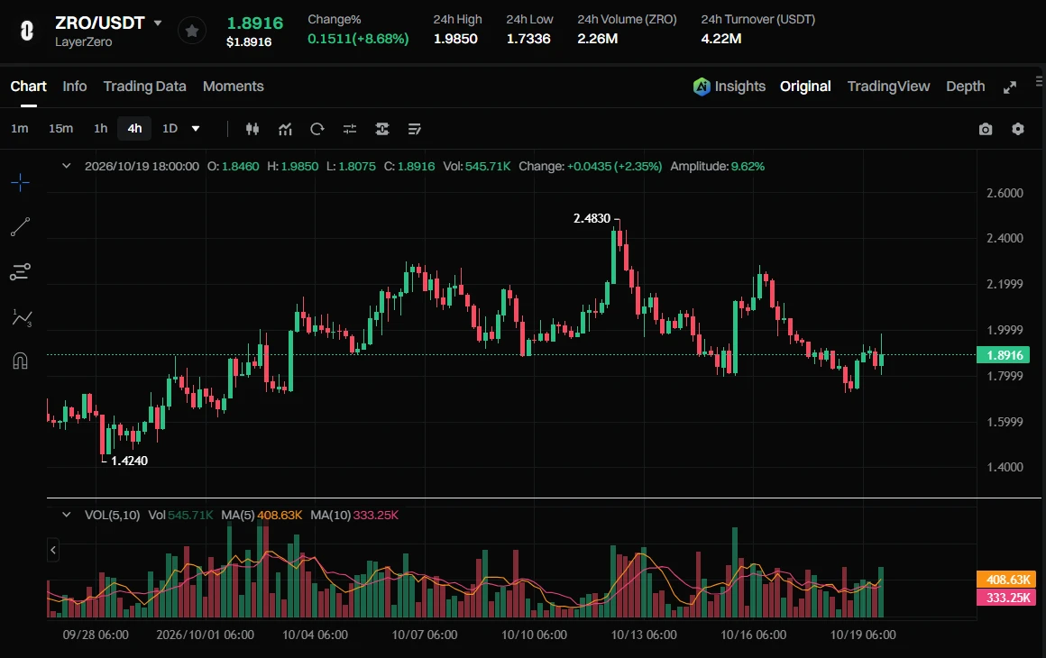The width and height of the screenshot is (1046, 658).
Task: Select the Chart tab
Action: 29,86
